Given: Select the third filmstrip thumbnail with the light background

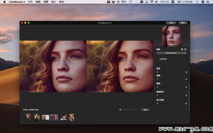Looking at the screenshot, I should 46,117.
